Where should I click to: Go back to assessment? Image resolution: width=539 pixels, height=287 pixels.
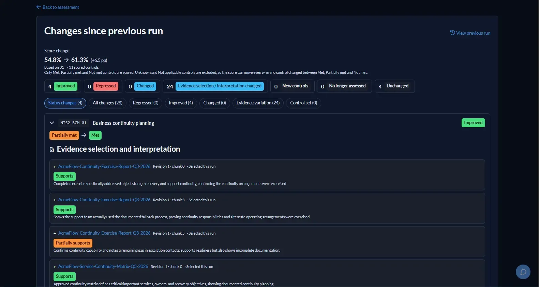[58, 7]
